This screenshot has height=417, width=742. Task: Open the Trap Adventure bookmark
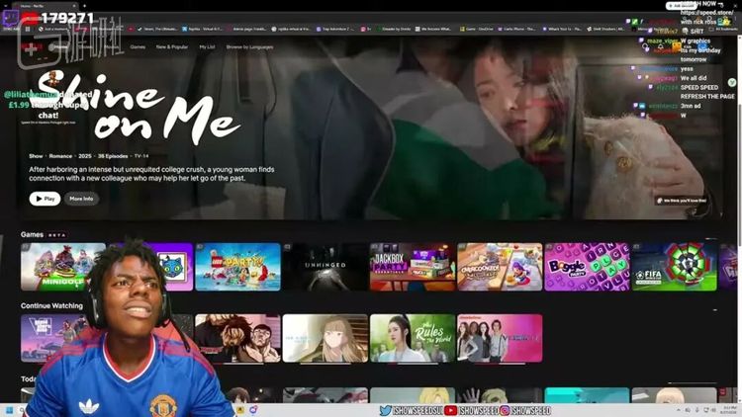coord(335,29)
